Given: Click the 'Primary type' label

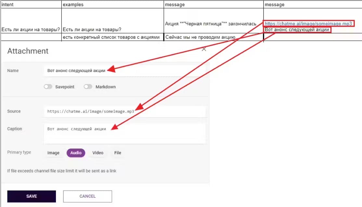Looking at the screenshot, I should point(19,152).
